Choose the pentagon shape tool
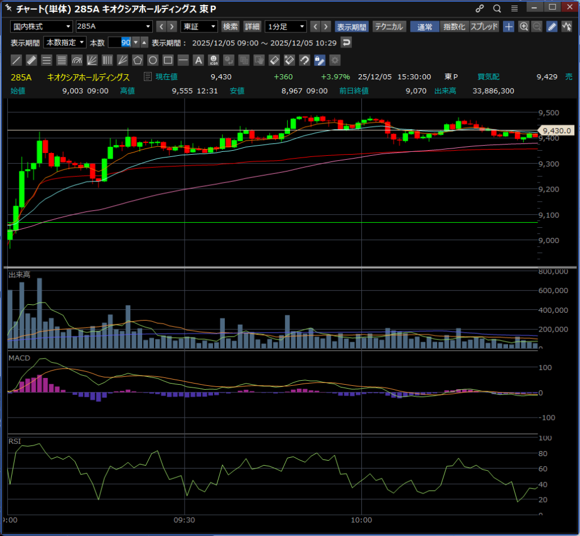 [138, 60]
